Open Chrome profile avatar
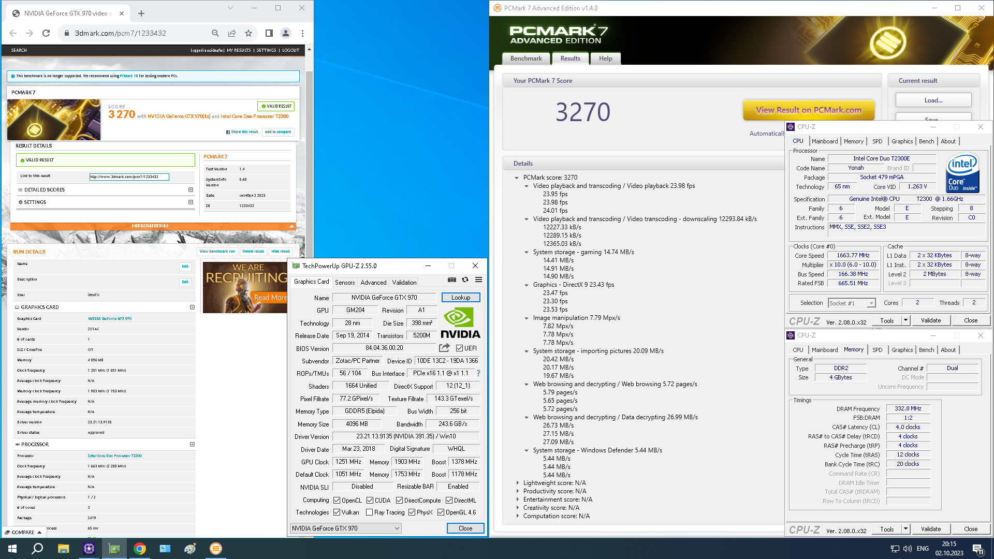 pyautogui.click(x=285, y=33)
